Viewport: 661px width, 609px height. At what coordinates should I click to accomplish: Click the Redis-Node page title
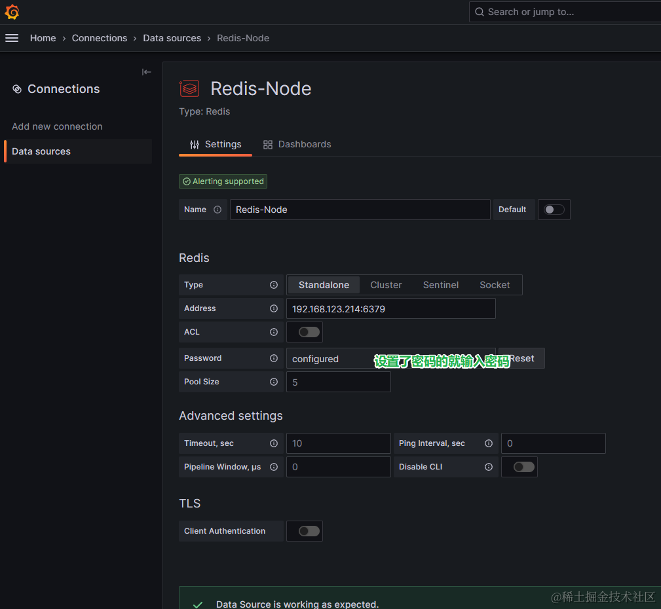261,88
